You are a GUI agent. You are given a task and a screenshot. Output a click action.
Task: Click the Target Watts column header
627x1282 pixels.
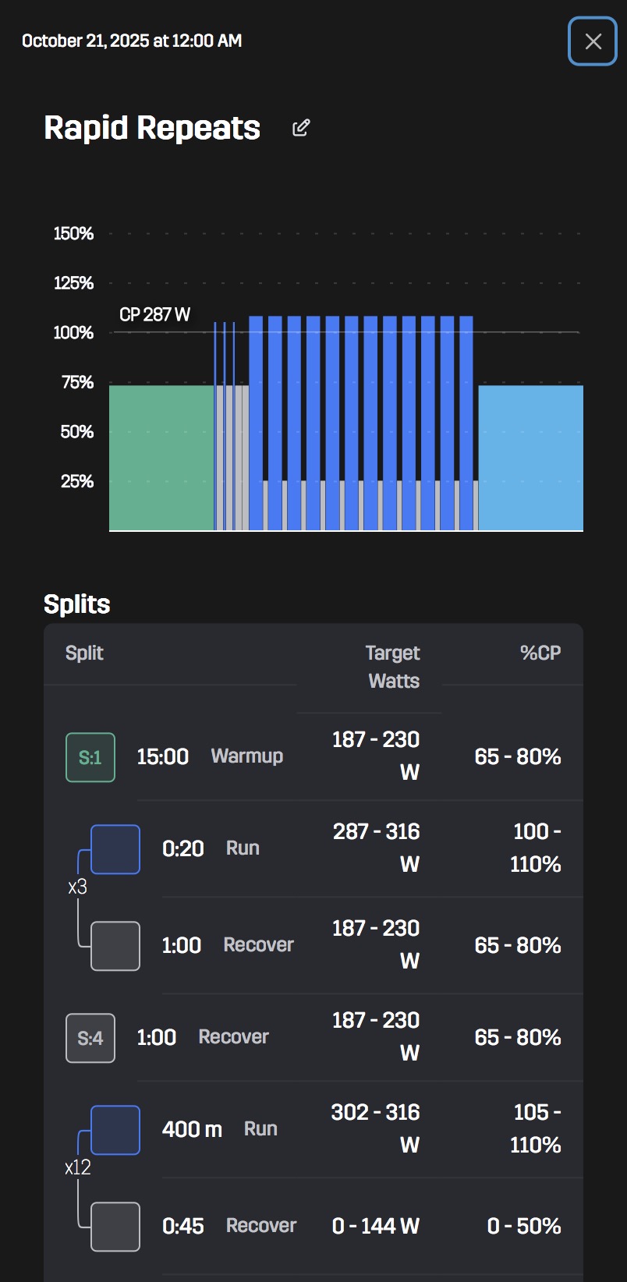coord(393,667)
